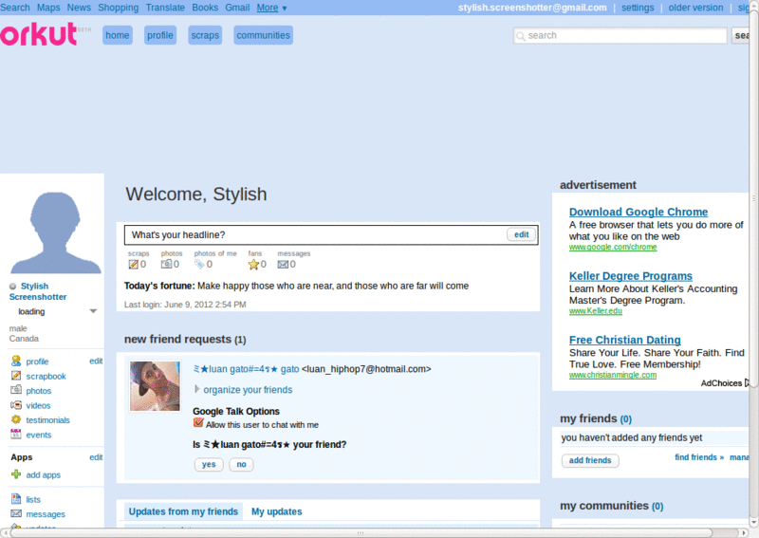Viewport: 759px width, 538px height.
Task: Click the green plus add apps icon
Action: click(x=16, y=474)
